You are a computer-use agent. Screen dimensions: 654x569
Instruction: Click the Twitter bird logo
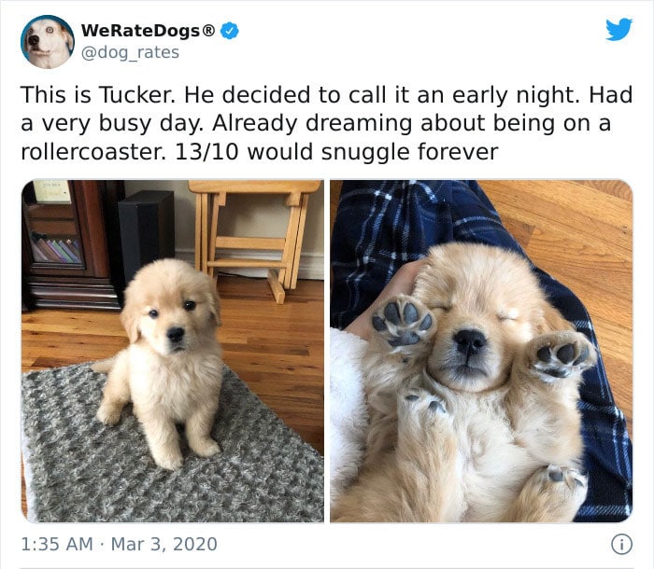point(618,29)
